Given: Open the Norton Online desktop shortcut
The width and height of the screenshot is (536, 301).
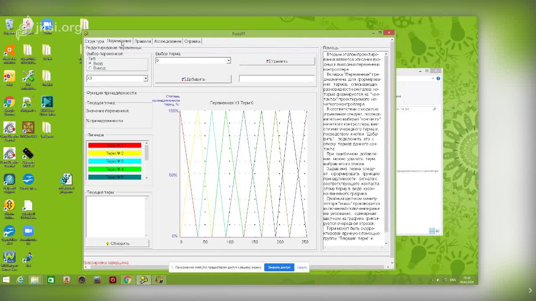Looking at the screenshot, I should (x=9, y=209).
